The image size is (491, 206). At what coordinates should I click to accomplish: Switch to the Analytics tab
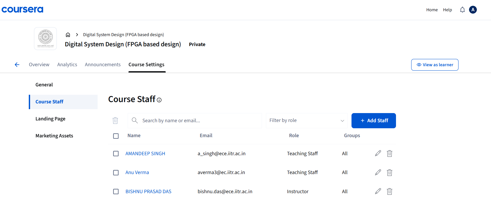point(67,65)
